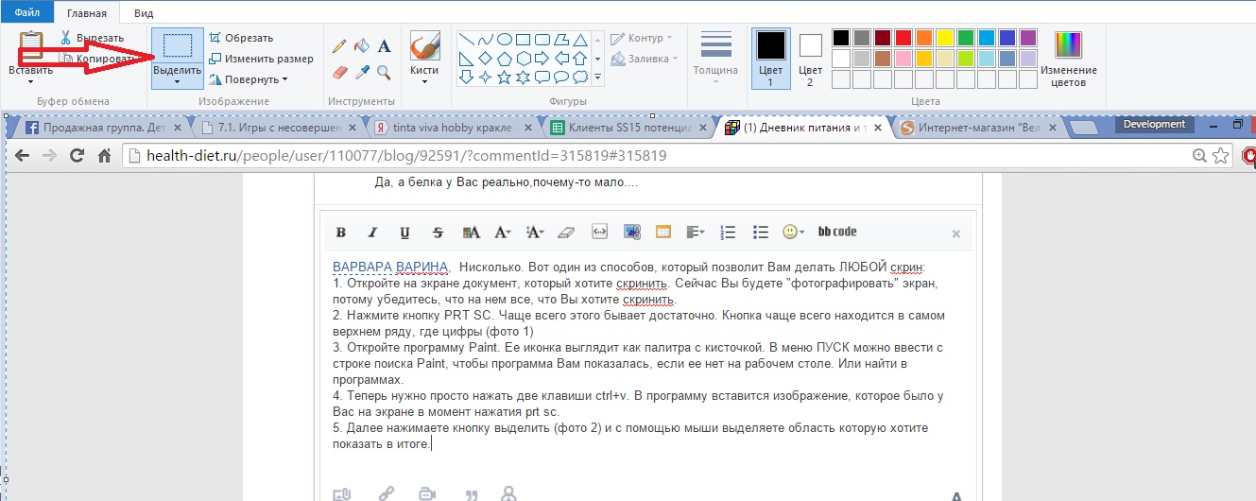Switch to the Вид ribbon tab
The width and height of the screenshot is (1256, 501).
tap(144, 13)
